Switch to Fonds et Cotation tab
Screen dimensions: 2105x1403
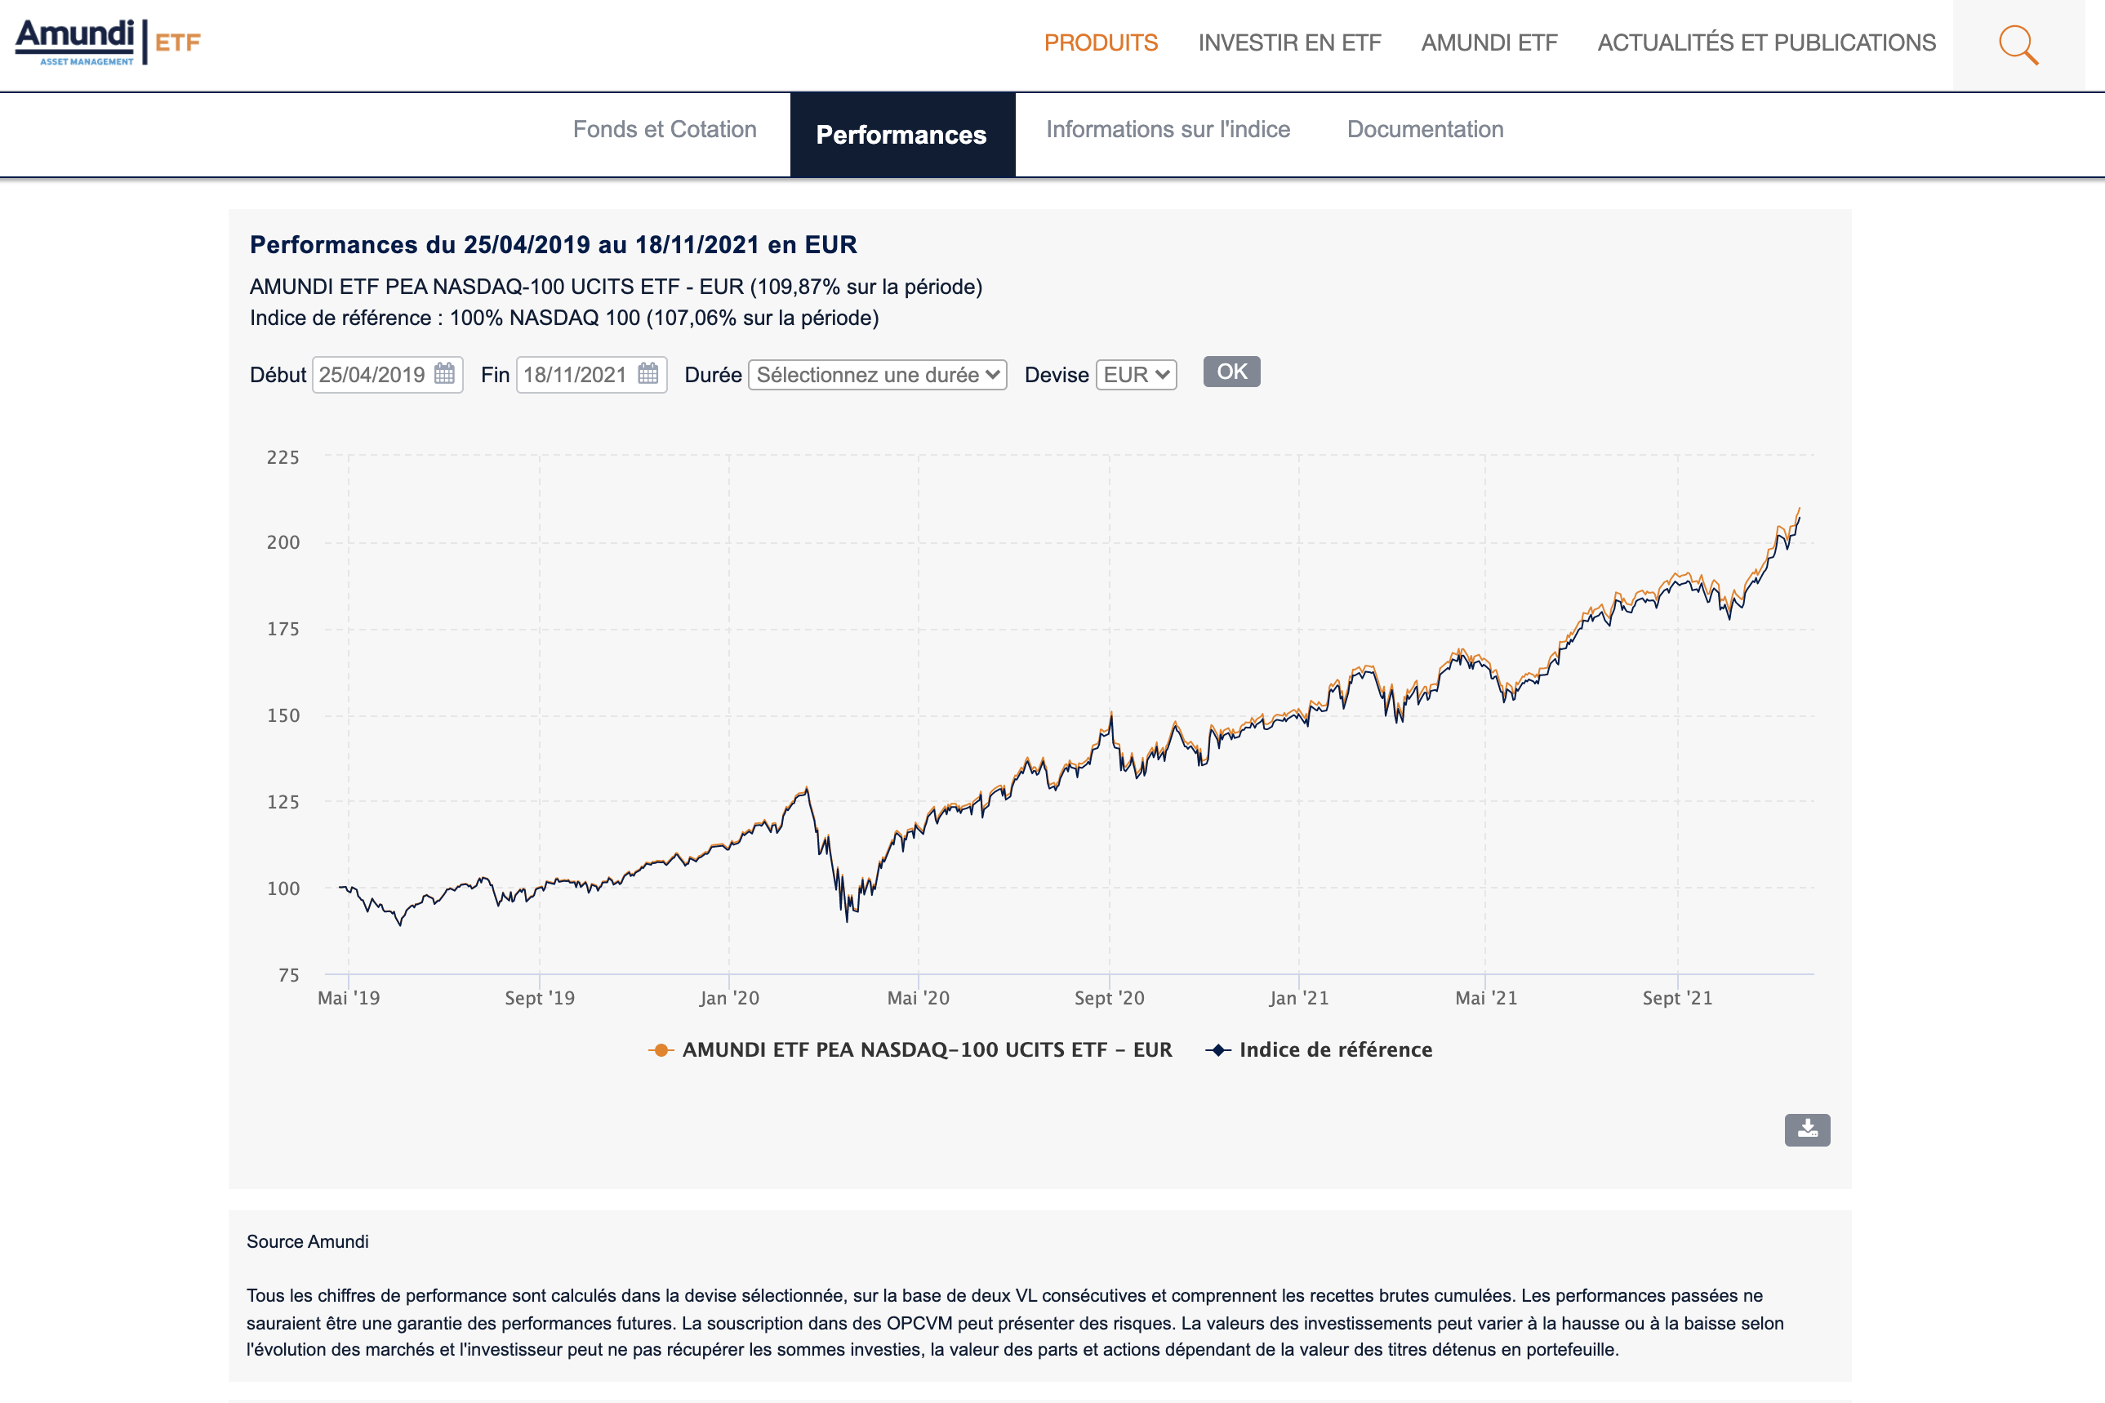665,130
